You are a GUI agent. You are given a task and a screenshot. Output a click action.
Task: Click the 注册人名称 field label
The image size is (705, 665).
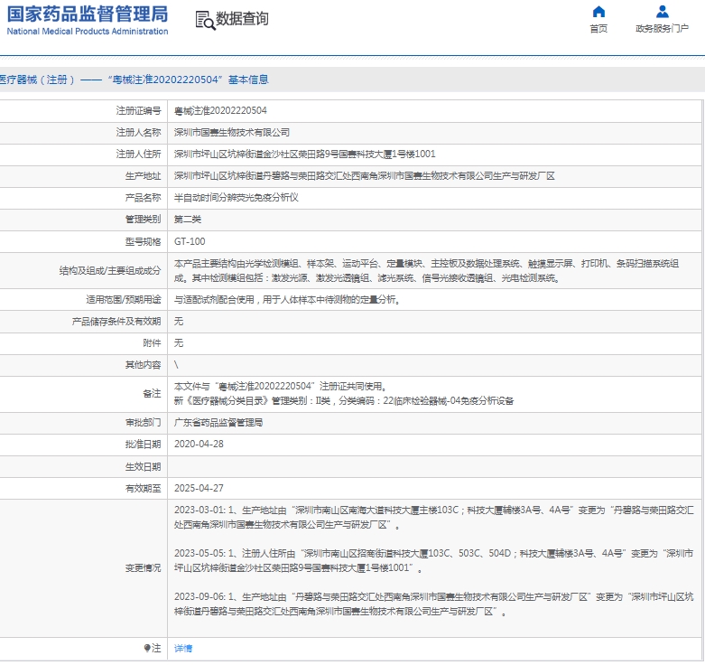point(138,132)
